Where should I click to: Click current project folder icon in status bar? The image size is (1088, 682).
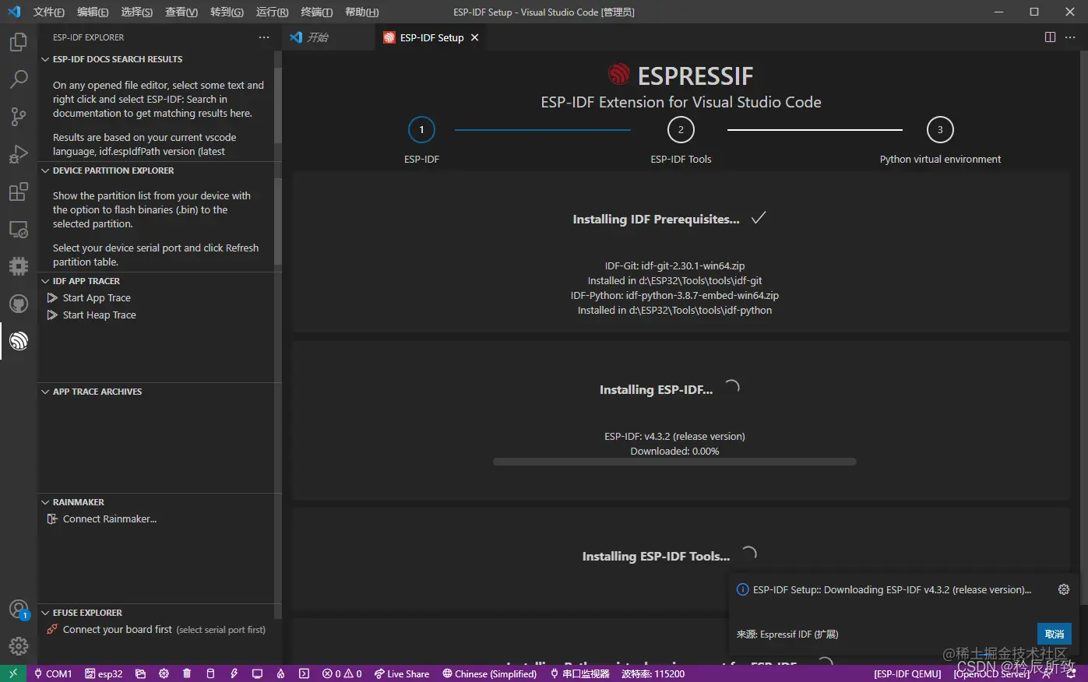[140, 673]
